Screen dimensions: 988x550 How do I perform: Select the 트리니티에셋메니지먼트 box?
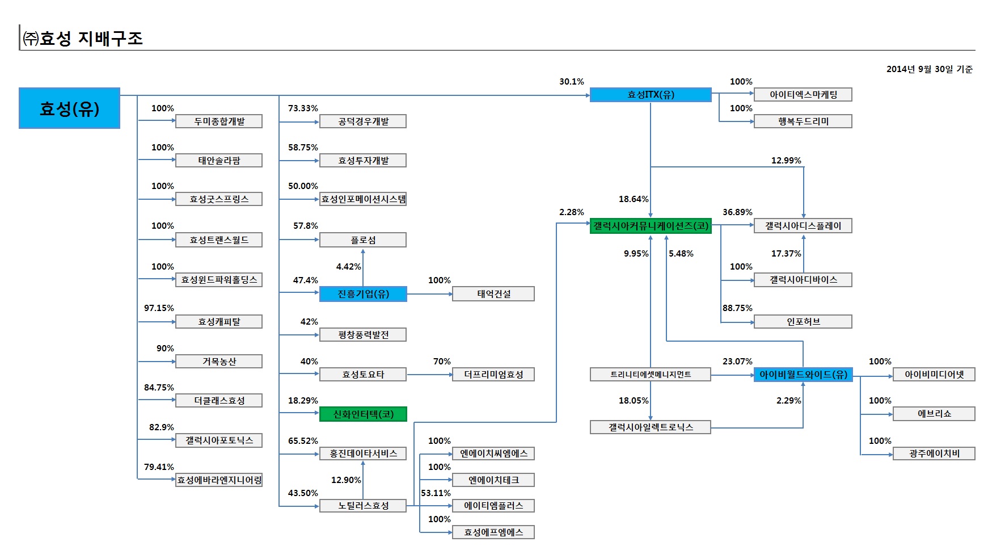651,375
